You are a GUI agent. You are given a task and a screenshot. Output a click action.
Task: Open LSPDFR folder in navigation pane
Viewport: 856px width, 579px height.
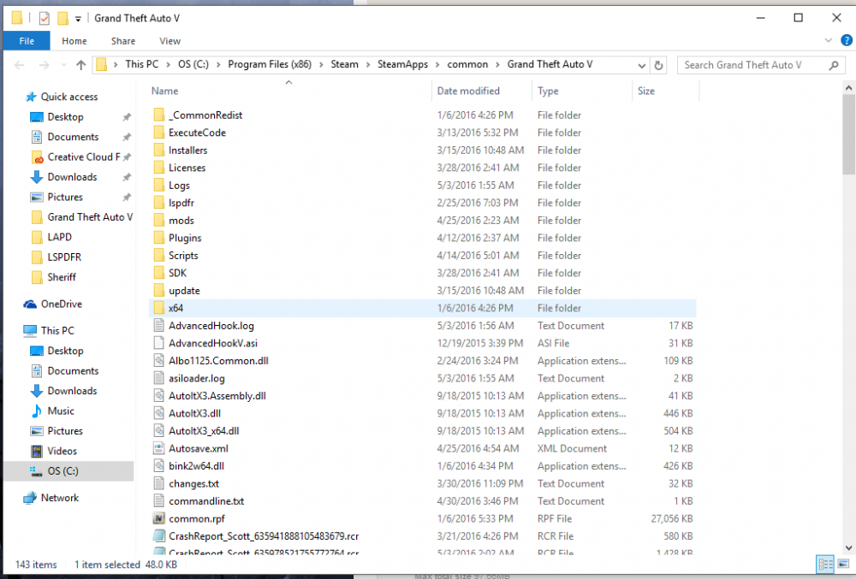(x=64, y=257)
